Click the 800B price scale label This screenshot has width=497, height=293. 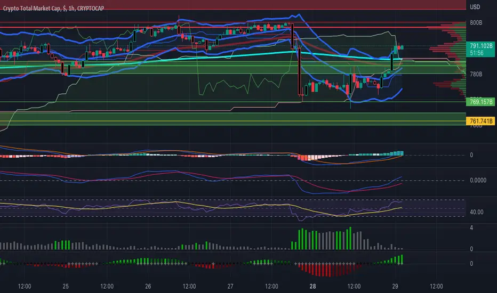476,23
